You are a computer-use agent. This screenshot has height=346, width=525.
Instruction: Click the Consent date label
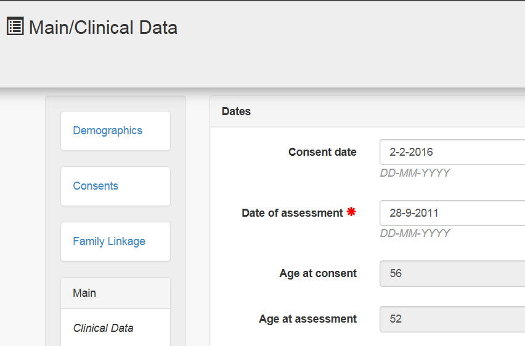pyautogui.click(x=322, y=152)
